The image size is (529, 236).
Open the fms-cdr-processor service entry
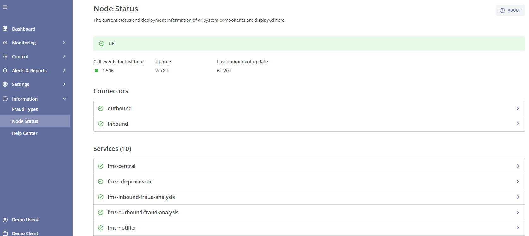pyautogui.click(x=130, y=181)
